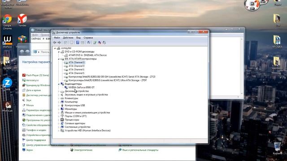Click the NVIDIA GeForce 9500 GT device icon
Viewport: 287px width, 161px height.
click(66, 88)
